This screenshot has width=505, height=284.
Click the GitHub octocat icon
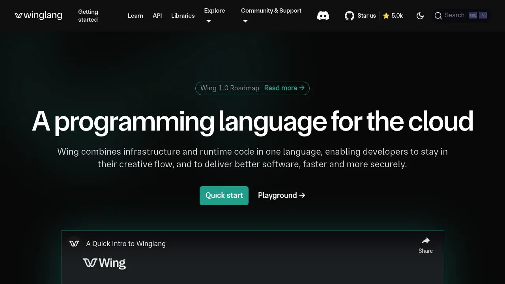[350, 16]
